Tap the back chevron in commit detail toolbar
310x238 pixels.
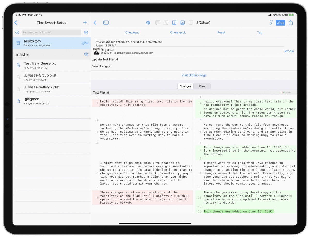pyautogui.click(x=95, y=23)
